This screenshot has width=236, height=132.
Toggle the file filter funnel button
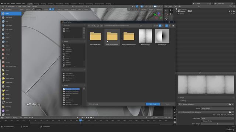click(167, 26)
